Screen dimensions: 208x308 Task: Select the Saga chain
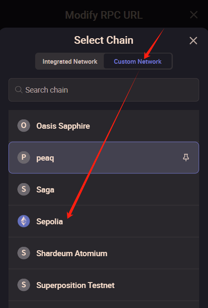point(104,189)
